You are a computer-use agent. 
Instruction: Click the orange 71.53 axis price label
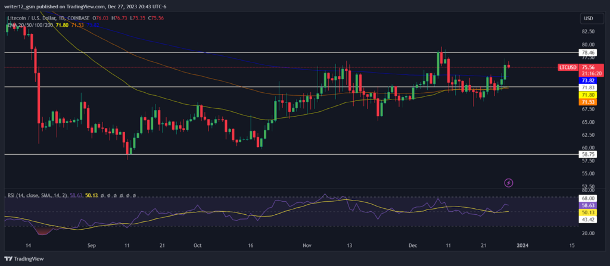click(x=587, y=102)
